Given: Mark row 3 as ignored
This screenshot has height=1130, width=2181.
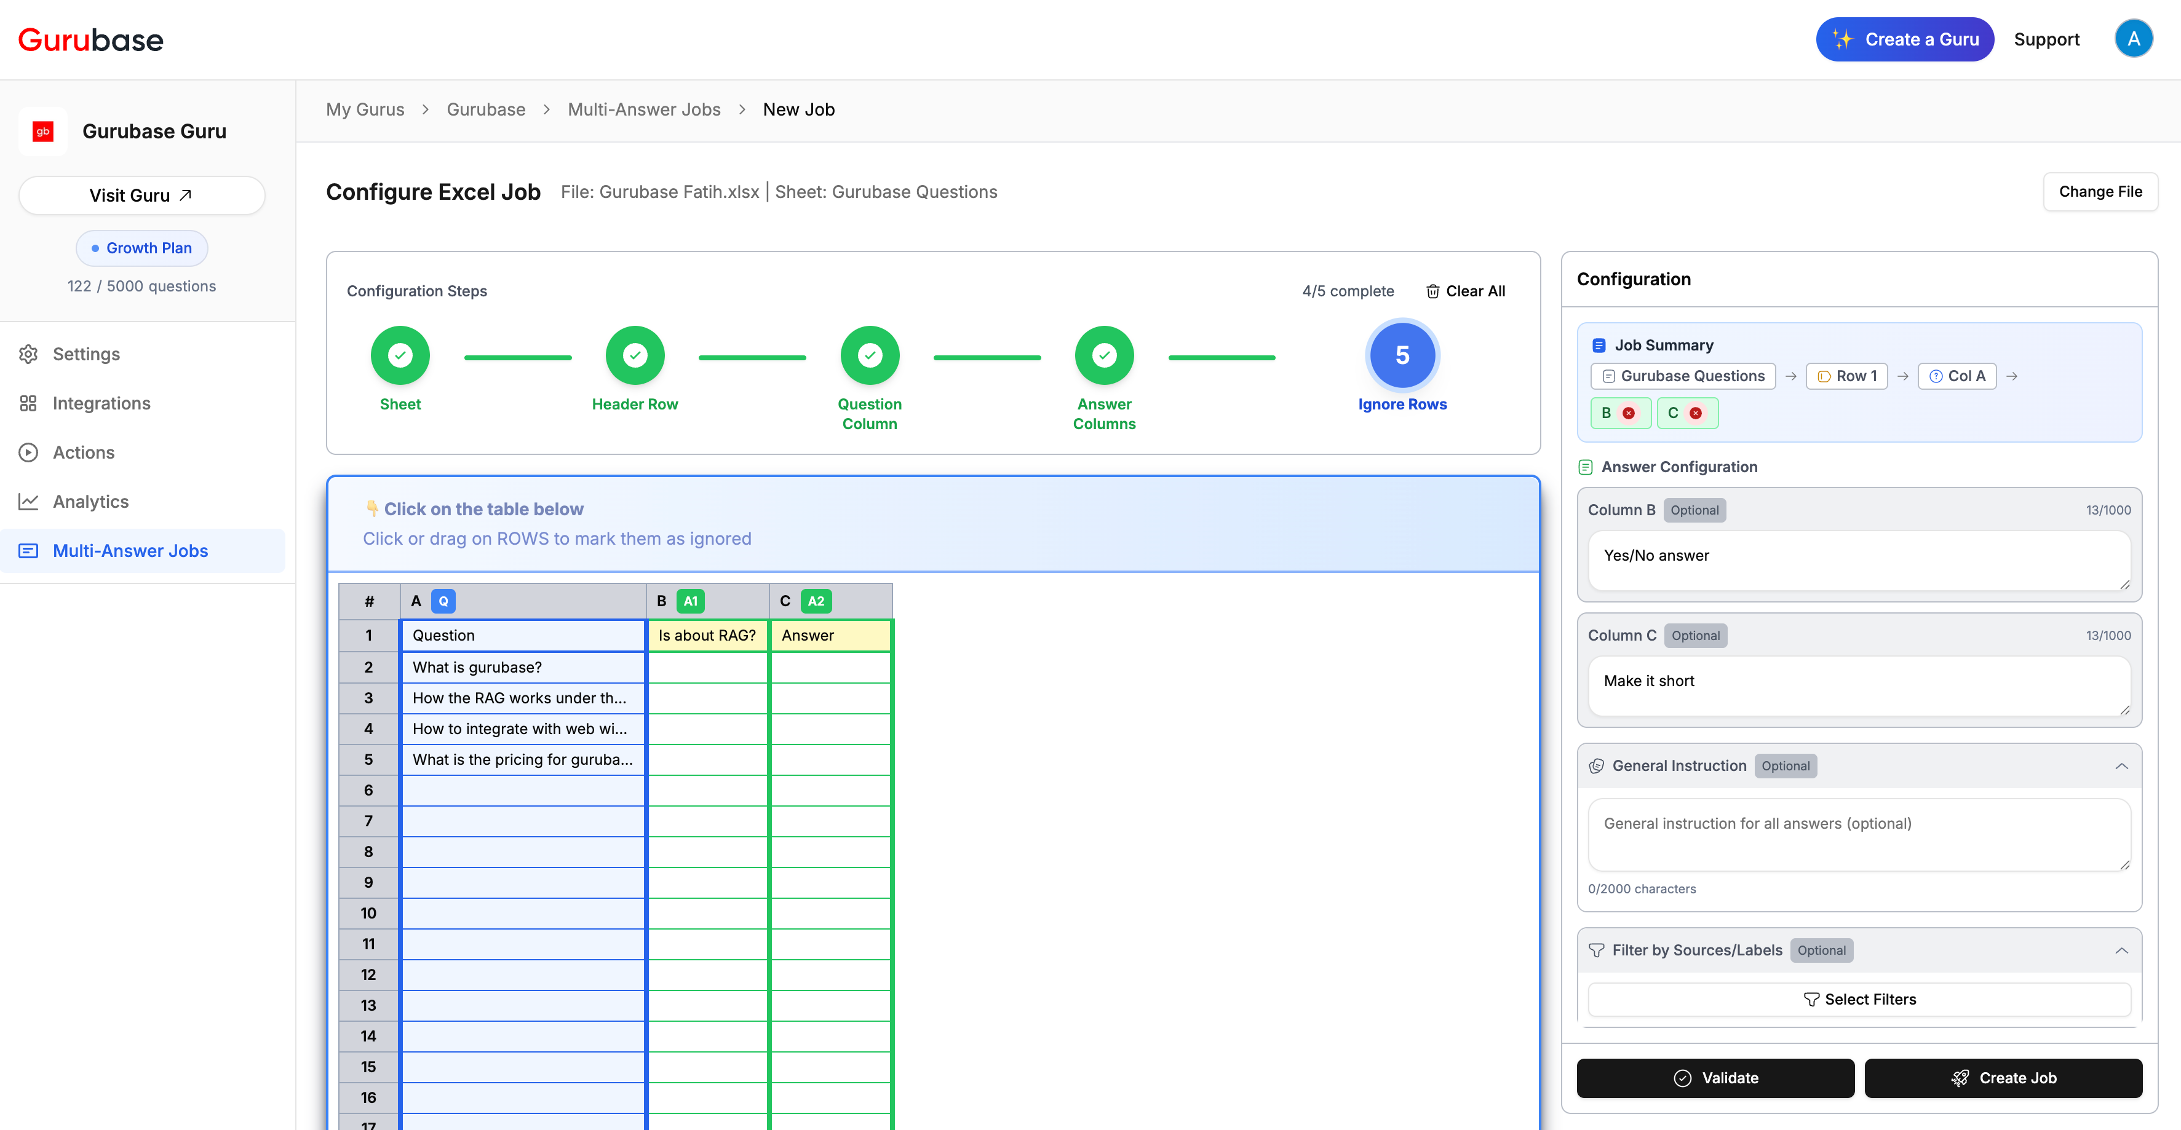Looking at the screenshot, I should [x=368, y=698].
